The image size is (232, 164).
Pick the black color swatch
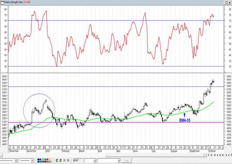[x=38, y=159]
